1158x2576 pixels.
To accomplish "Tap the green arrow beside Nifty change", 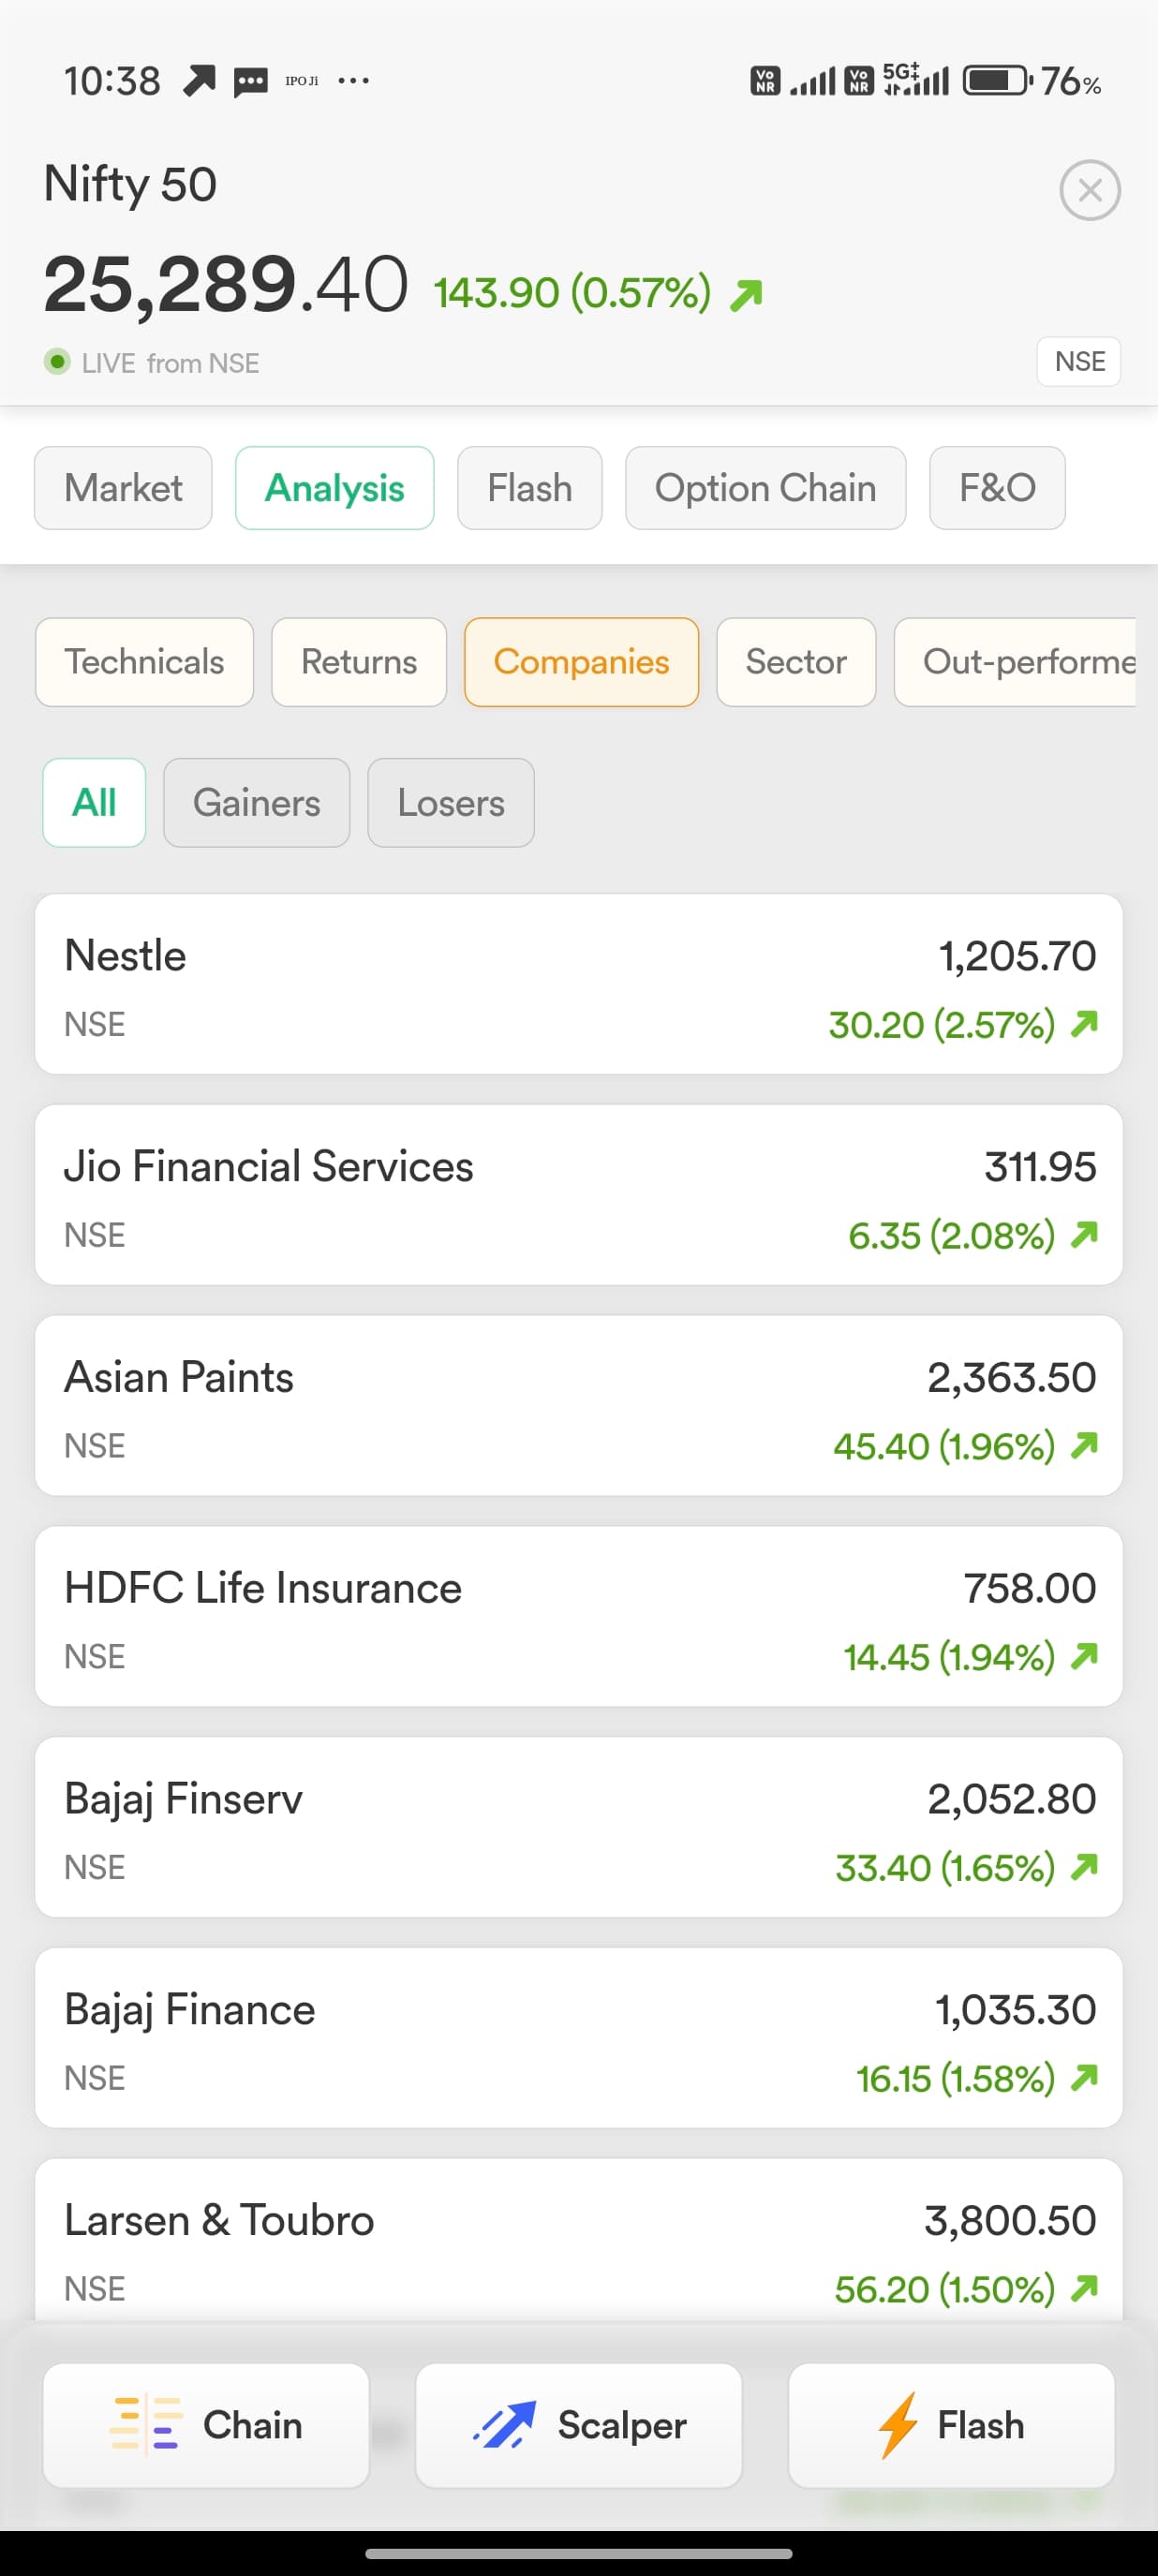I will [x=746, y=295].
